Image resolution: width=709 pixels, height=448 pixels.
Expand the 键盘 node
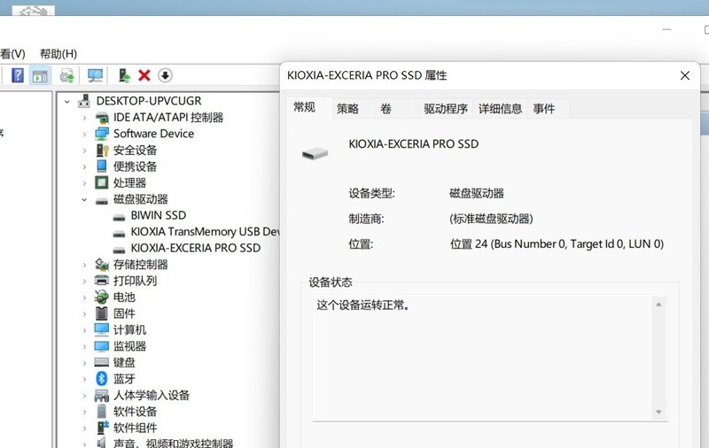coord(84,363)
